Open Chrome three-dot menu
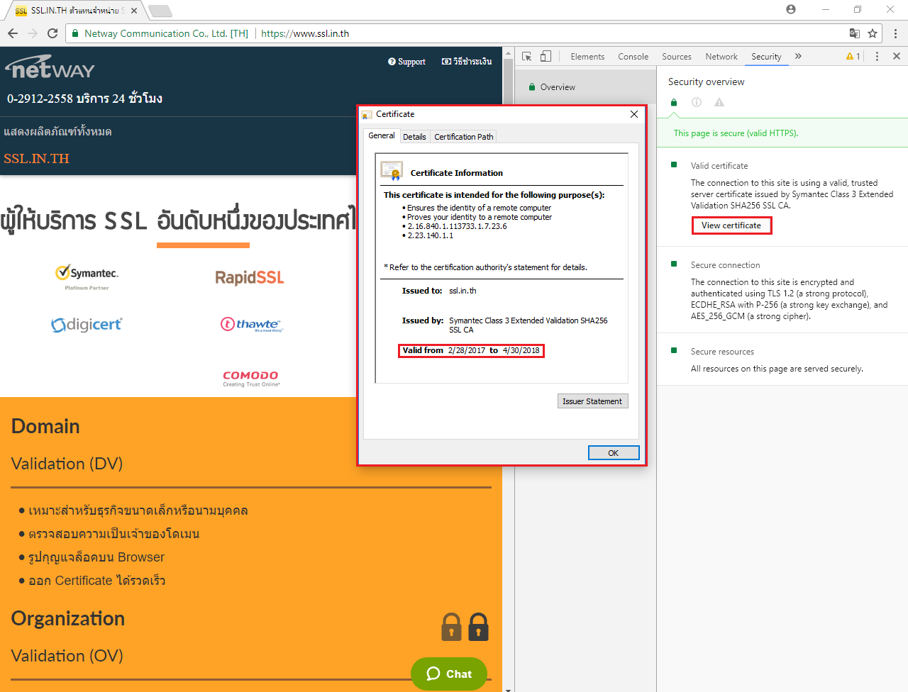Image resolution: width=908 pixels, height=692 pixels. point(895,33)
